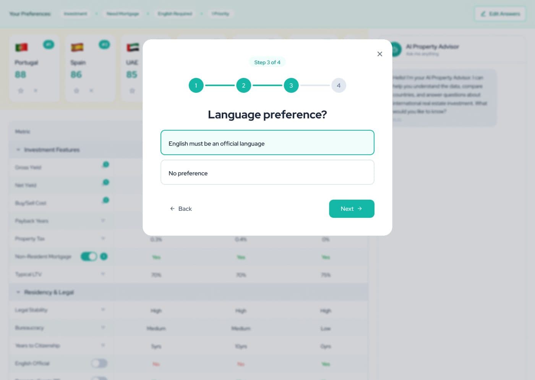Open the Payback Years row dropdown

coord(103,220)
